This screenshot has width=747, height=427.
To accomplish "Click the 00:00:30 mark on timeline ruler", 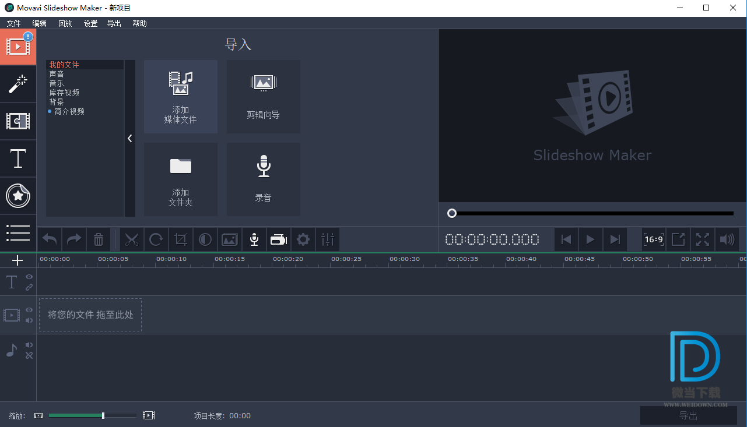I will (x=405, y=259).
